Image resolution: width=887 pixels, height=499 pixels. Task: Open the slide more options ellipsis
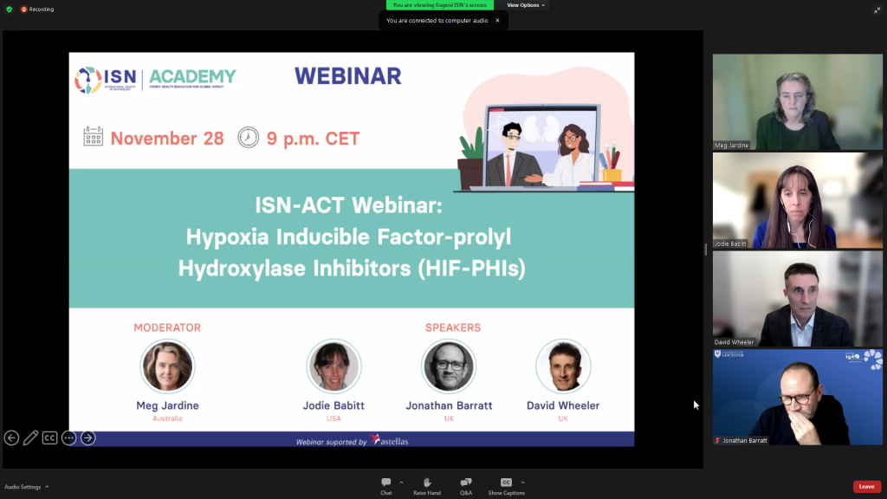(x=68, y=437)
